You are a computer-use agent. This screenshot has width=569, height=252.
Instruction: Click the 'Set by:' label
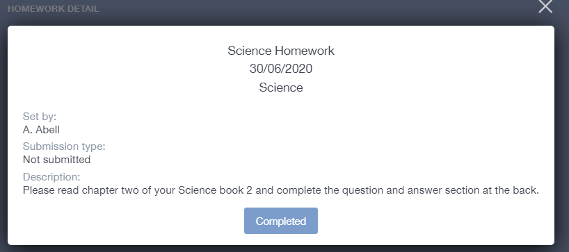tap(40, 117)
